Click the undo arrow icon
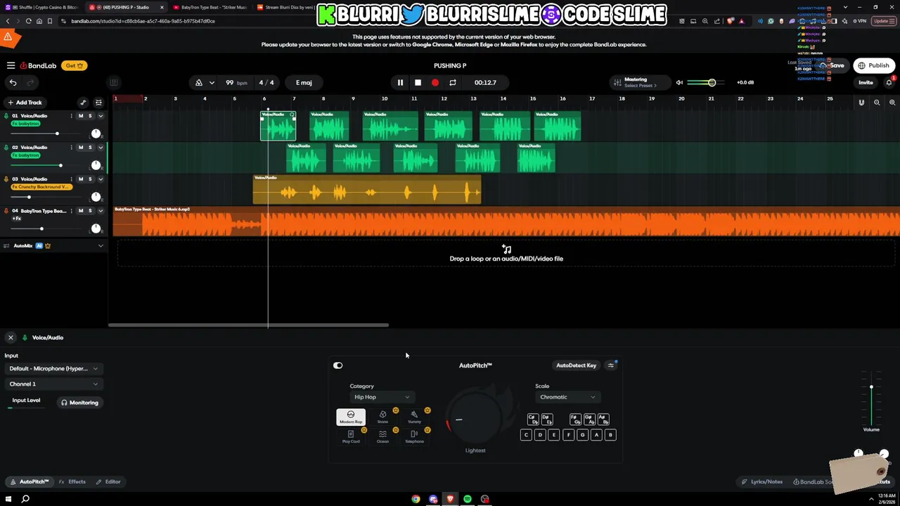The image size is (900, 506). coord(13,83)
